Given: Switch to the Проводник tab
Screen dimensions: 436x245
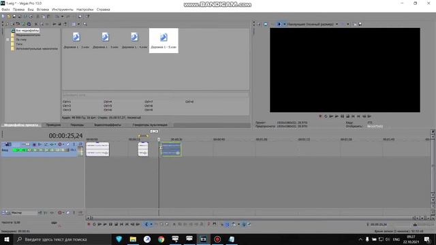Looking at the screenshot, I should (53, 125).
